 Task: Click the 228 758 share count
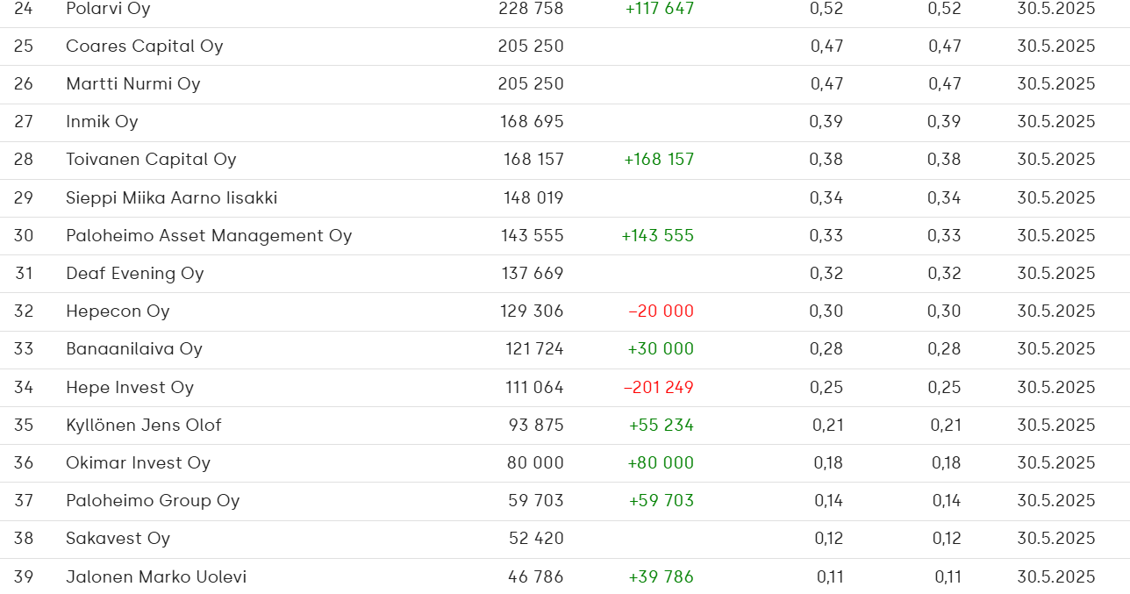click(x=531, y=9)
